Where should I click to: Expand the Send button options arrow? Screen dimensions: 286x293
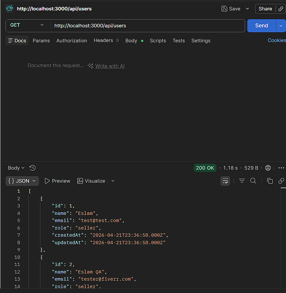pyautogui.click(x=281, y=26)
